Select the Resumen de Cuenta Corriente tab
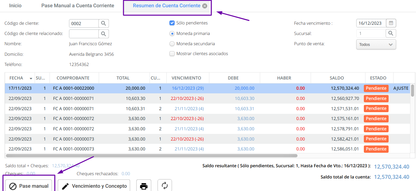The height and width of the screenshot is (191, 416). 166,6
